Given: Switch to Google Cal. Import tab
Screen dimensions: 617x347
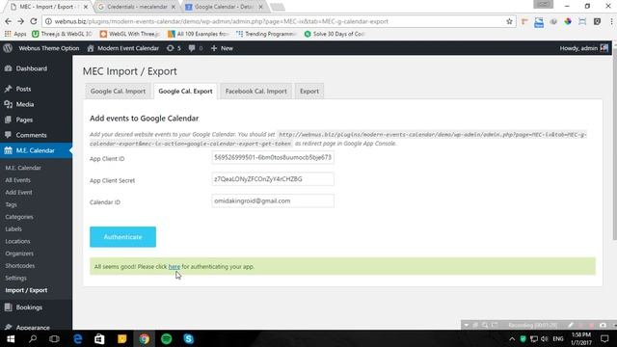Looking at the screenshot, I should pyautogui.click(x=118, y=91).
